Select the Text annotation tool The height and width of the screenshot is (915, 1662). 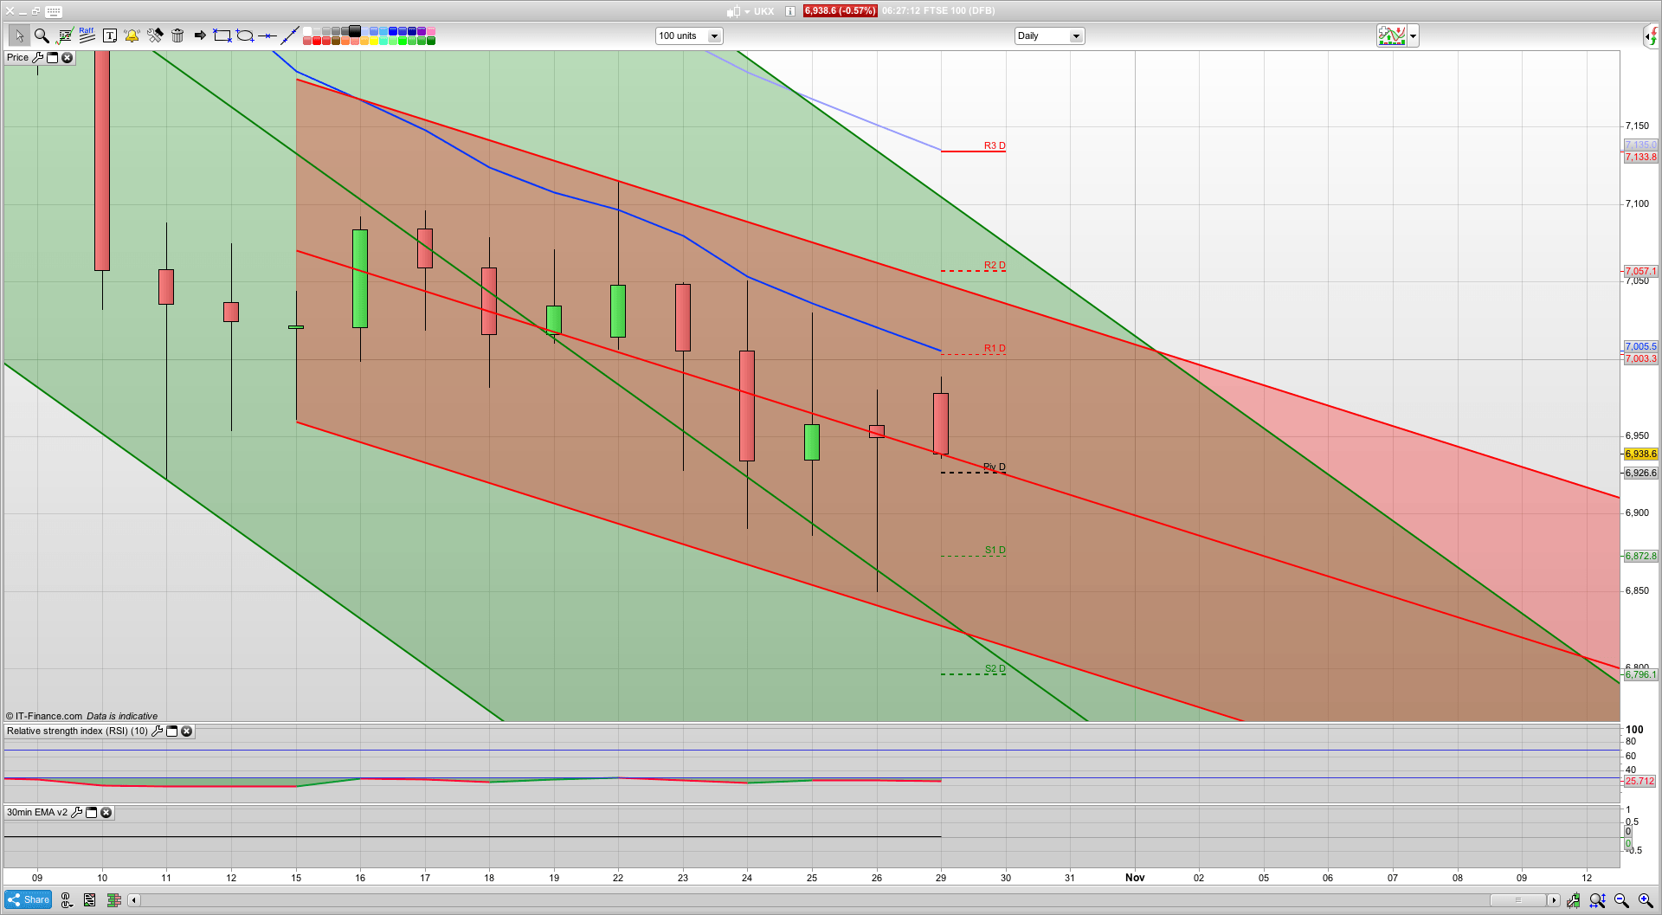point(110,35)
